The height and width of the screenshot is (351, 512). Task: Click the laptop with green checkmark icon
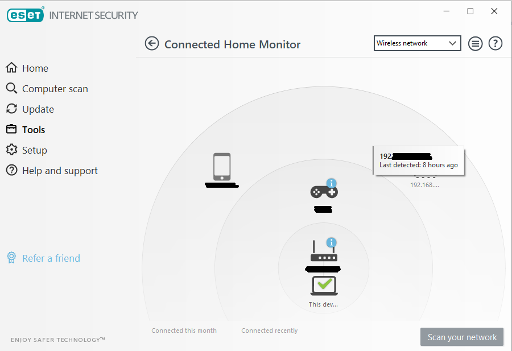pyautogui.click(x=324, y=286)
